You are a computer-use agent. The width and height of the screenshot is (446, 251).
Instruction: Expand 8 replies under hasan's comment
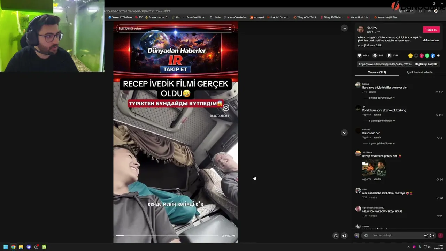[382, 98]
